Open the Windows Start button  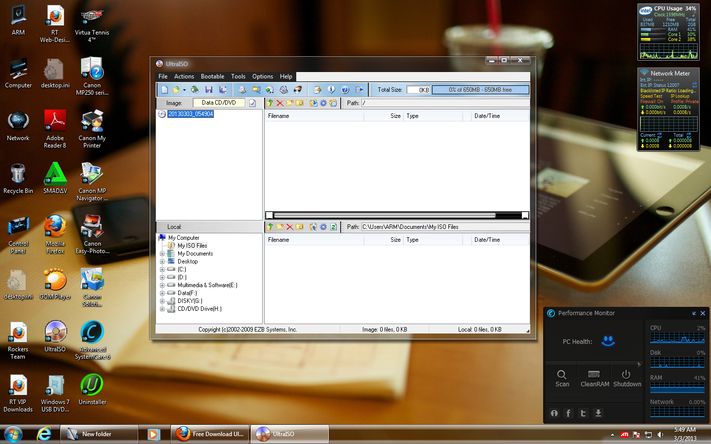(x=13, y=434)
